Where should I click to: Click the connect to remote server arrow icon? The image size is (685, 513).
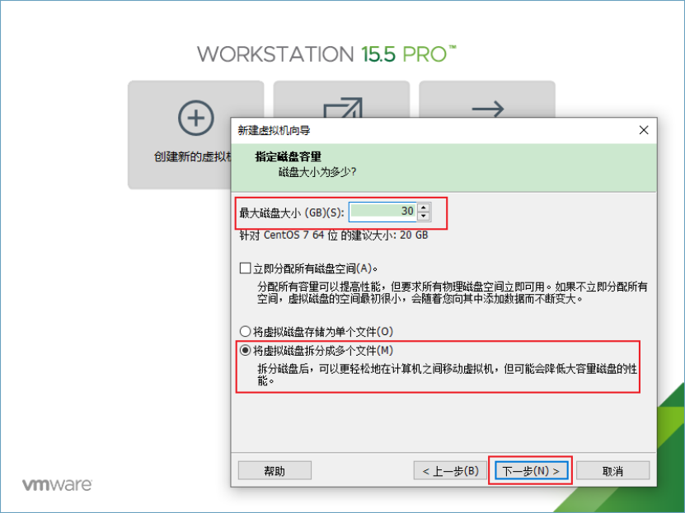click(x=488, y=109)
